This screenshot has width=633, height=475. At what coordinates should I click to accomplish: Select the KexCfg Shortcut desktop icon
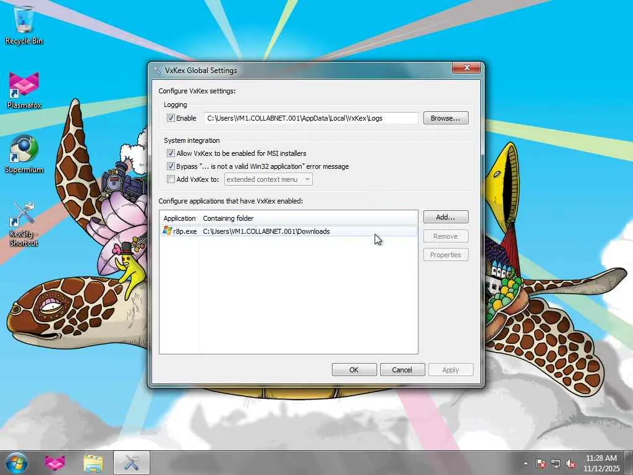tap(24, 224)
